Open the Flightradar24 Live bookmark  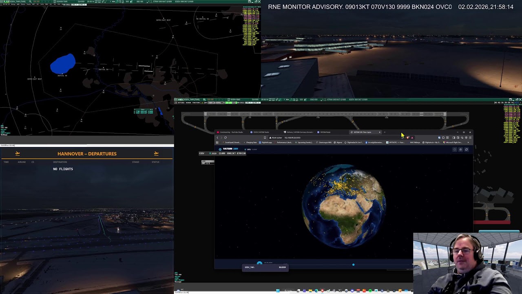354,143
